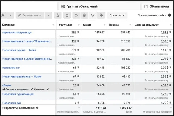Click total impressions 1 589 537
The height and width of the screenshot is (116, 174).
pyautogui.click(x=125, y=108)
